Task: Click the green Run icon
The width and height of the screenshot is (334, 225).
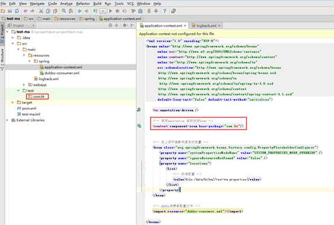Action: [110, 11]
